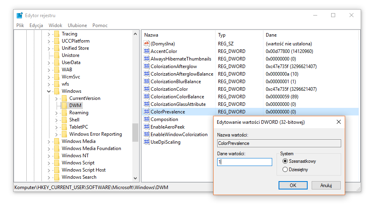Click the DWORD icon beside ColorizationAfterglowBalance
The width and height of the screenshot is (375, 205).
click(147, 74)
